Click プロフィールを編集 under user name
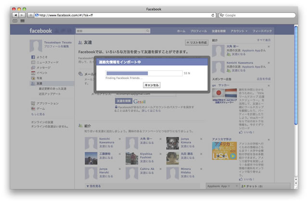 56,46
